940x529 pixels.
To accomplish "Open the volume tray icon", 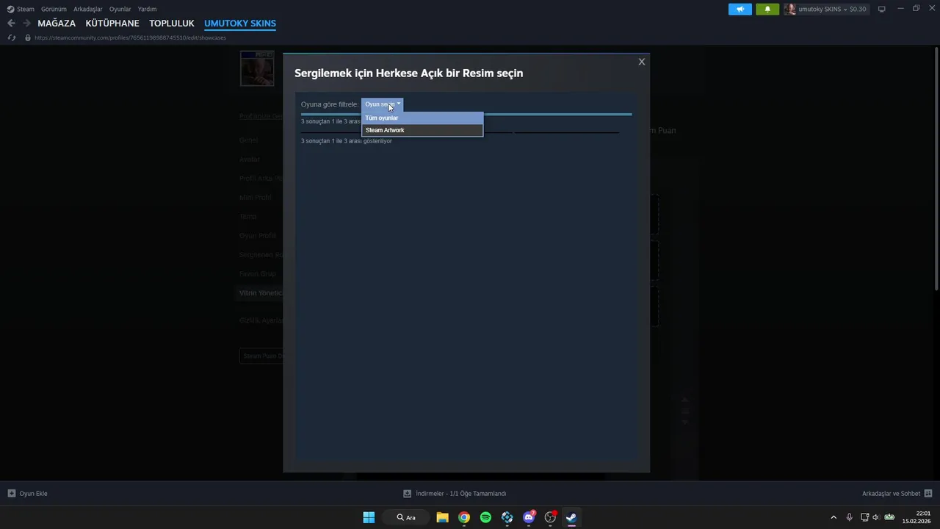I will (876, 517).
